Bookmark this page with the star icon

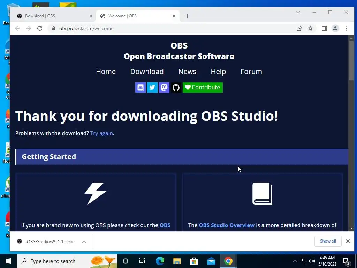(x=310, y=28)
